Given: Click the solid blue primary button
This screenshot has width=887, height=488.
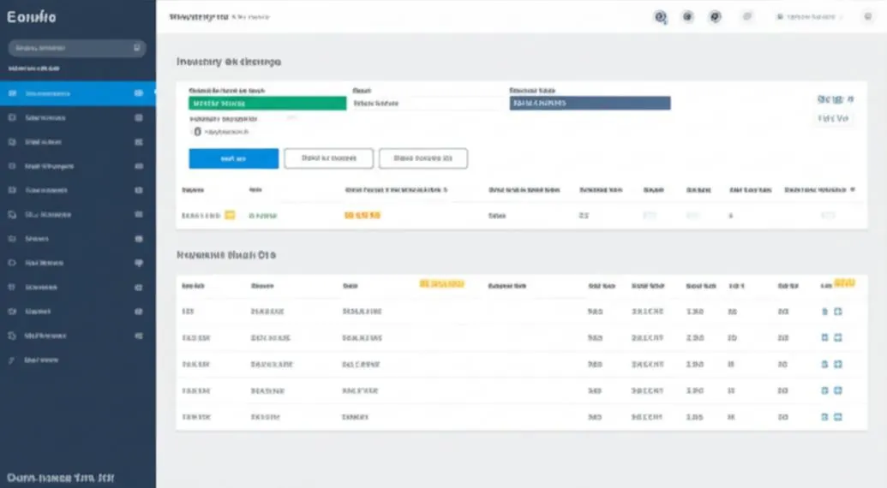Looking at the screenshot, I should (234, 158).
